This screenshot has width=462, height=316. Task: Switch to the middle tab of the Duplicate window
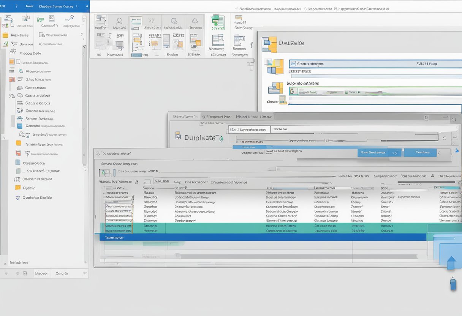[216, 117]
